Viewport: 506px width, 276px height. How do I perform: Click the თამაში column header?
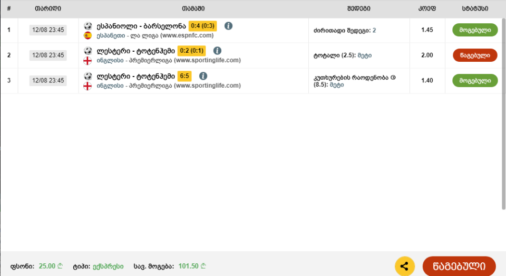[193, 8]
